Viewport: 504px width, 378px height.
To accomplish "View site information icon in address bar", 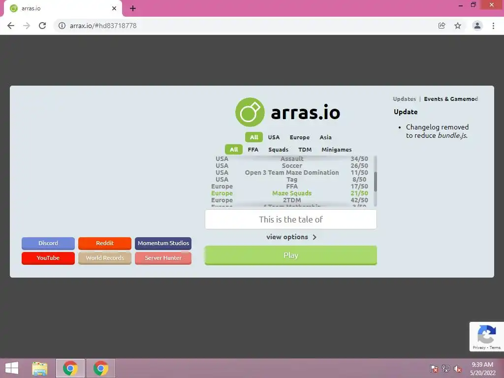I will tap(62, 26).
